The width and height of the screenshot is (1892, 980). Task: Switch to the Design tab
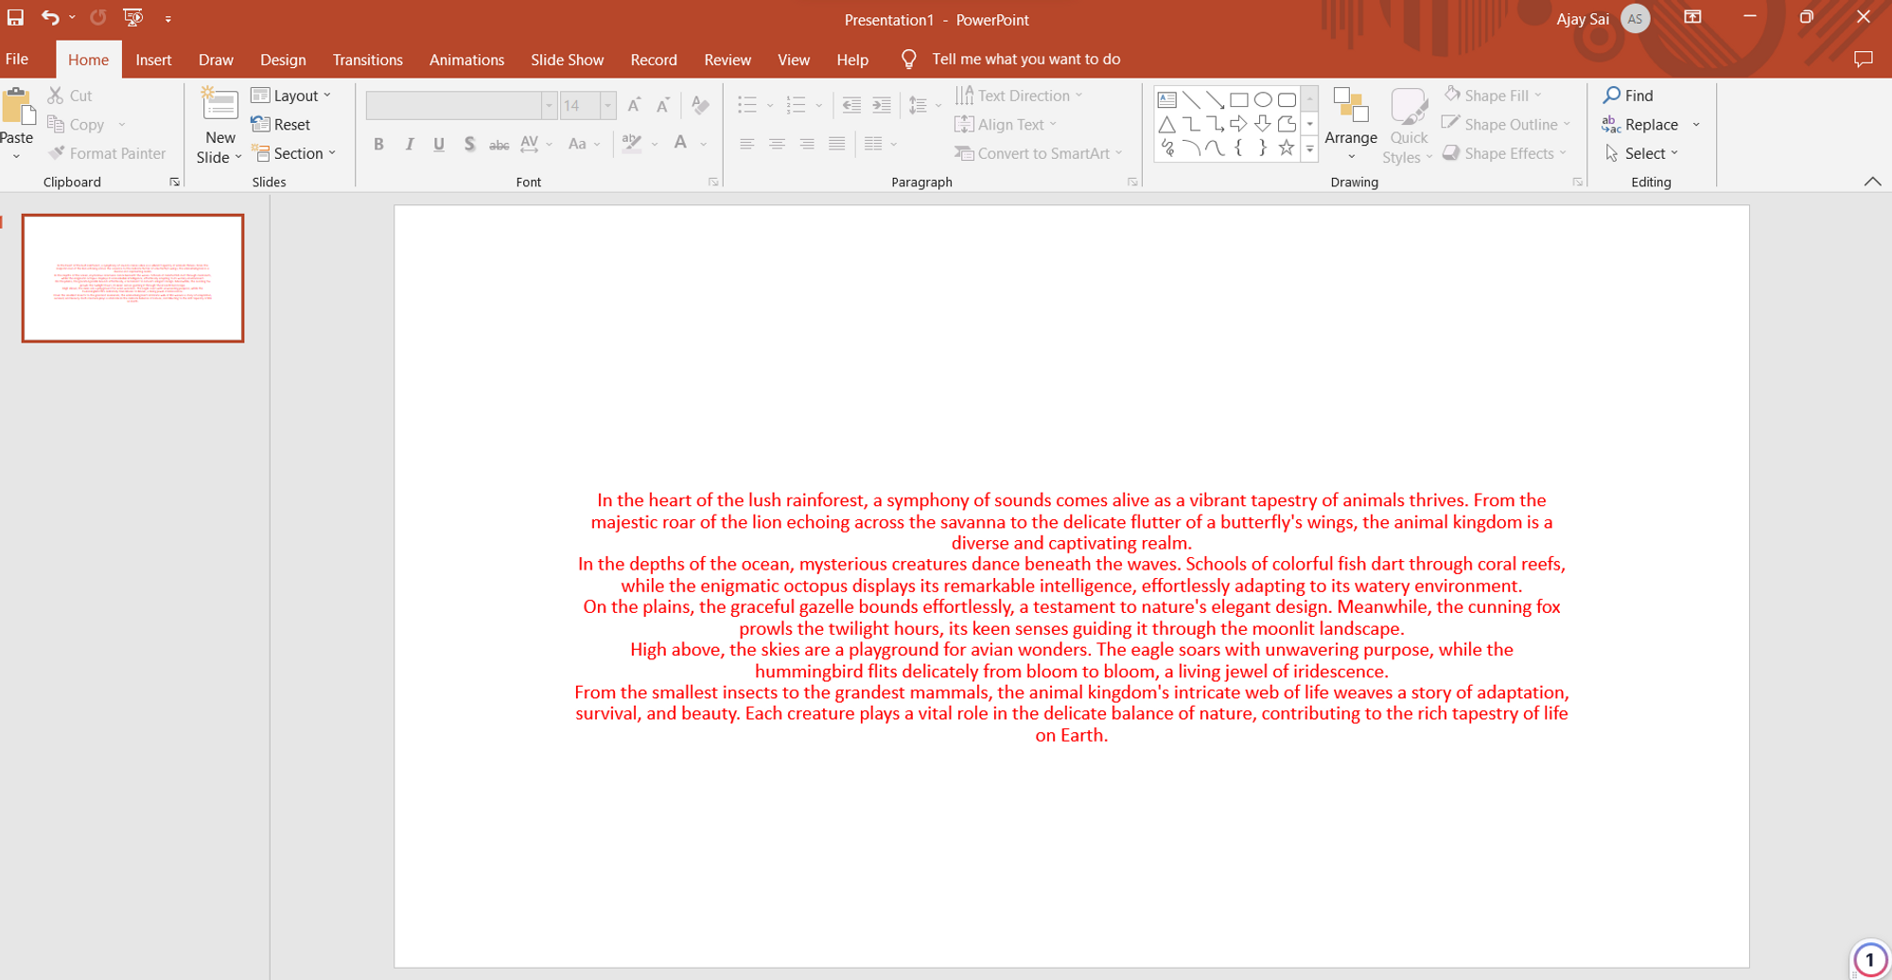283,60
